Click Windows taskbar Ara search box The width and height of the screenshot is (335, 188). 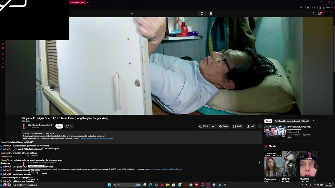tap(127, 185)
